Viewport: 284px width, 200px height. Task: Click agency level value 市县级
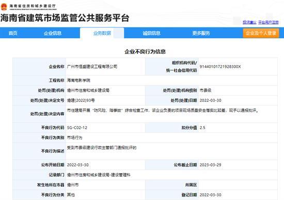coord(206,90)
